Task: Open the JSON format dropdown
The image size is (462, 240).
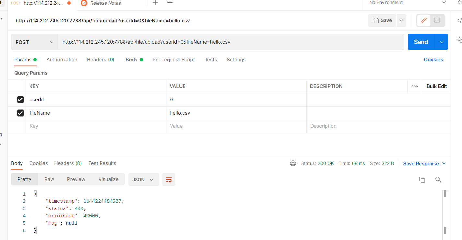Action: pyautogui.click(x=144, y=180)
